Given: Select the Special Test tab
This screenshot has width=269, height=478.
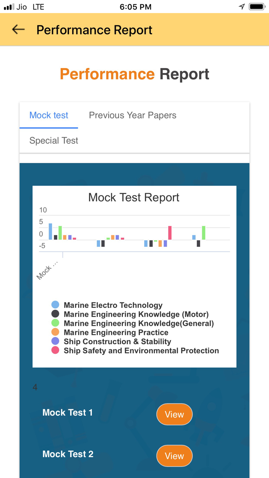Looking at the screenshot, I should coord(54,141).
